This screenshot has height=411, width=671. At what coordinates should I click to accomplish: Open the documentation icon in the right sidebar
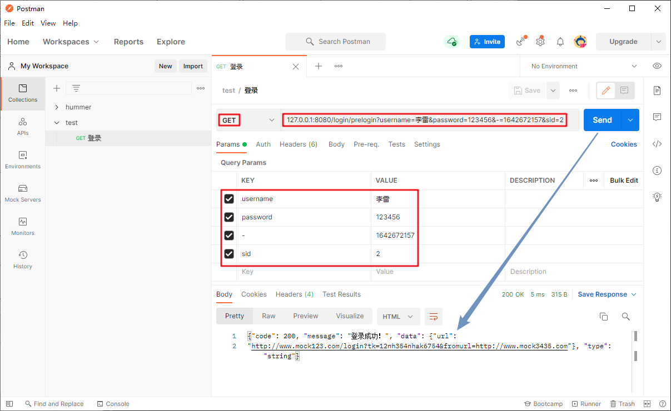pos(657,91)
